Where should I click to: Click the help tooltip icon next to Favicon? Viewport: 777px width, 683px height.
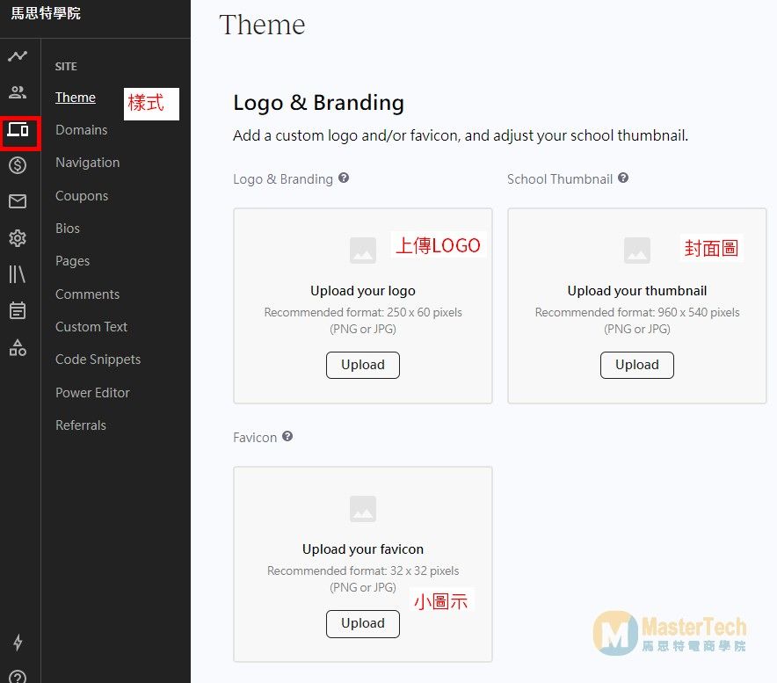[x=287, y=436]
